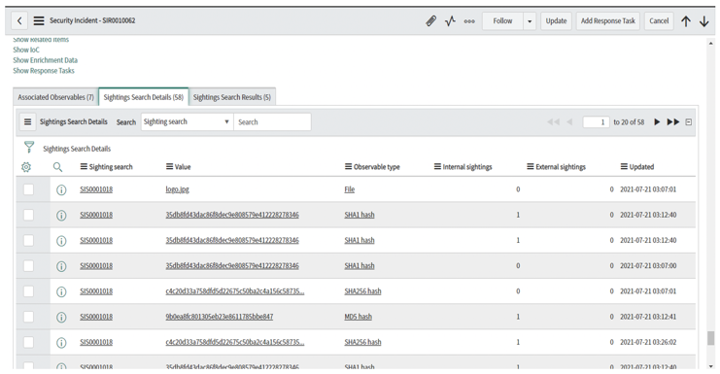Open the form context menu hamburger icon
Image resolution: width=720 pixels, height=374 pixels.
[39, 20]
